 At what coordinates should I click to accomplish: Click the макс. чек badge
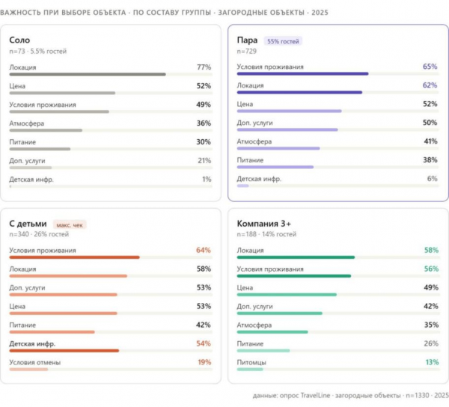coord(70,225)
